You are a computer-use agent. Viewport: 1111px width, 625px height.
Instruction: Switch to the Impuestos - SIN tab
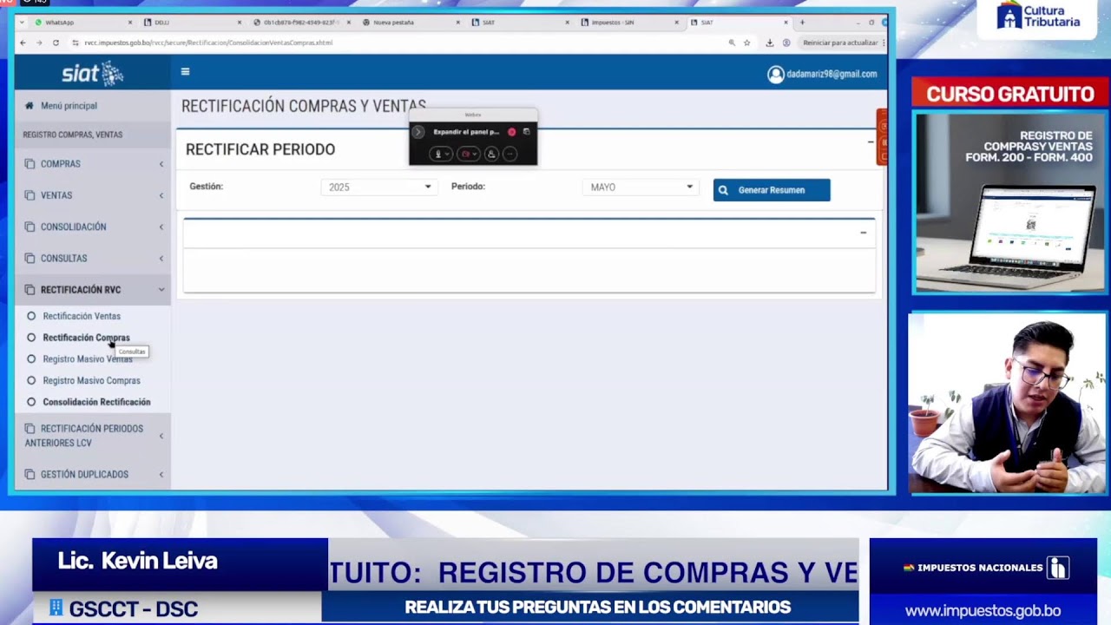[x=630, y=23]
